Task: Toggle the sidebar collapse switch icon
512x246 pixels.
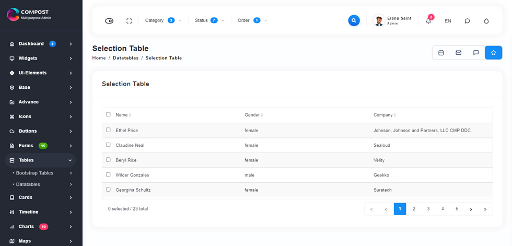Action: point(109,21)
